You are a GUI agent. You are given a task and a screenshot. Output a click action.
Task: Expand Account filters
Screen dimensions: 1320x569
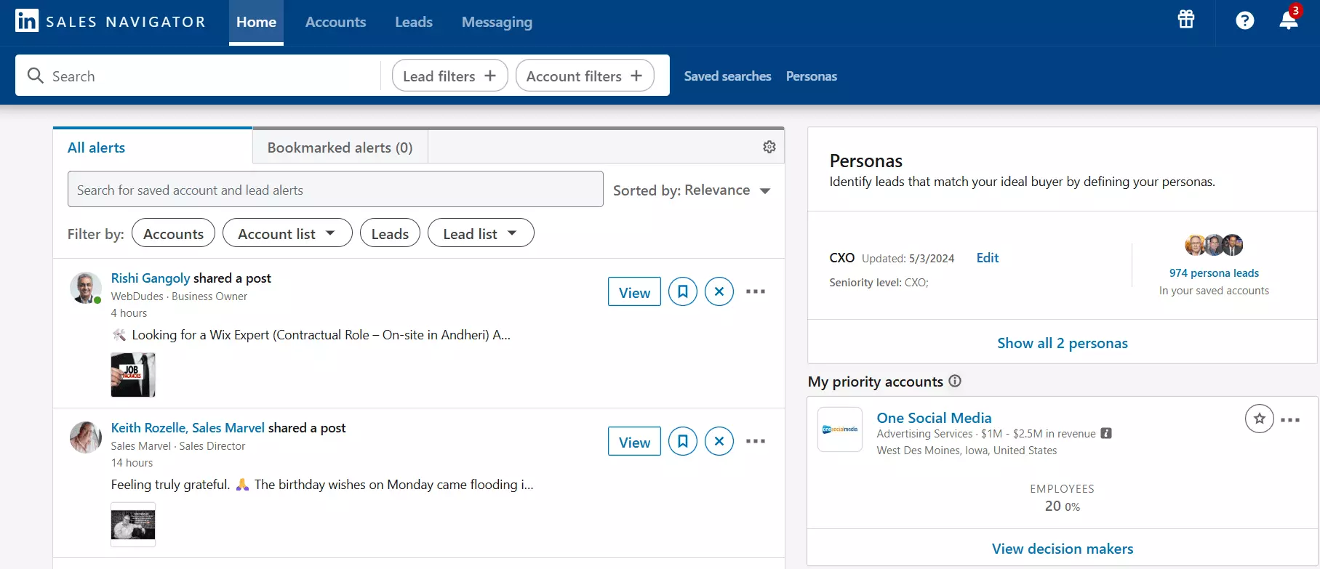[585, 76]
